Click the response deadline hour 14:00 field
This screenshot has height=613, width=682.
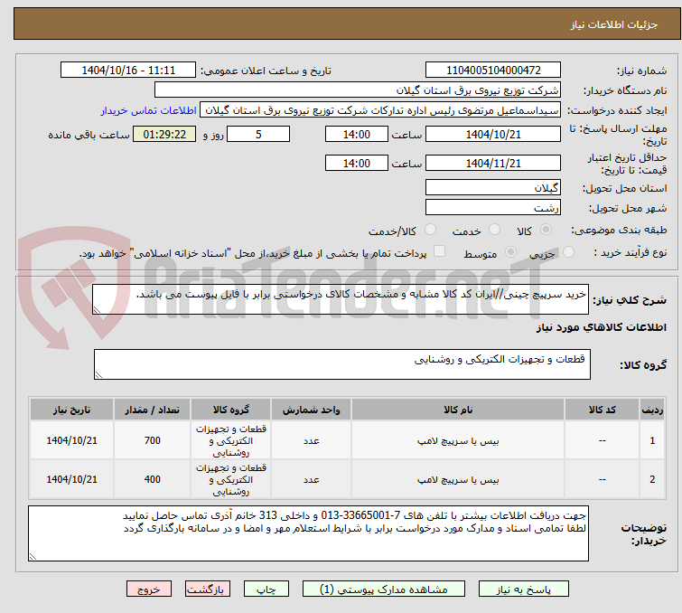pos(356,134)
